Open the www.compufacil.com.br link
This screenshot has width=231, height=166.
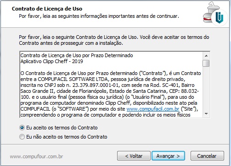coord(153,109)
